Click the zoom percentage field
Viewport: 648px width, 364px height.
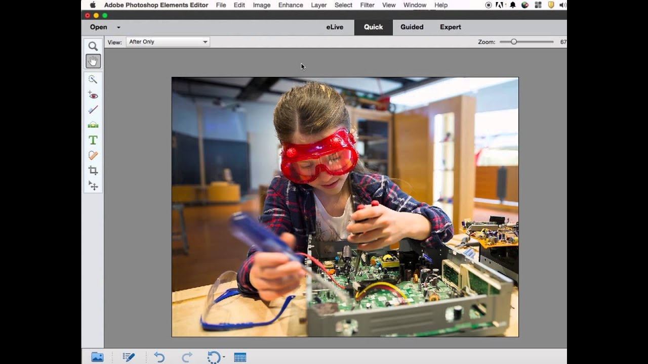563,42
